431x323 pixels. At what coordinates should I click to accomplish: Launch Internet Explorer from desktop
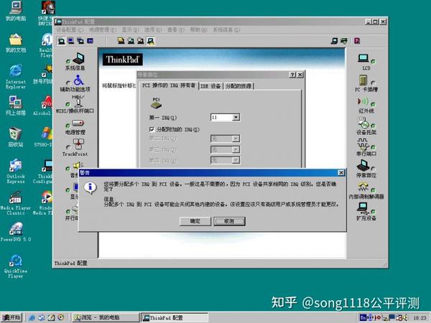point(16,71)
